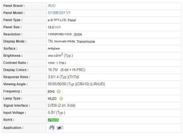The image size is (183, 136).
Task: Click the 350 cd/m² brightness value
Action: click(60, 55)
